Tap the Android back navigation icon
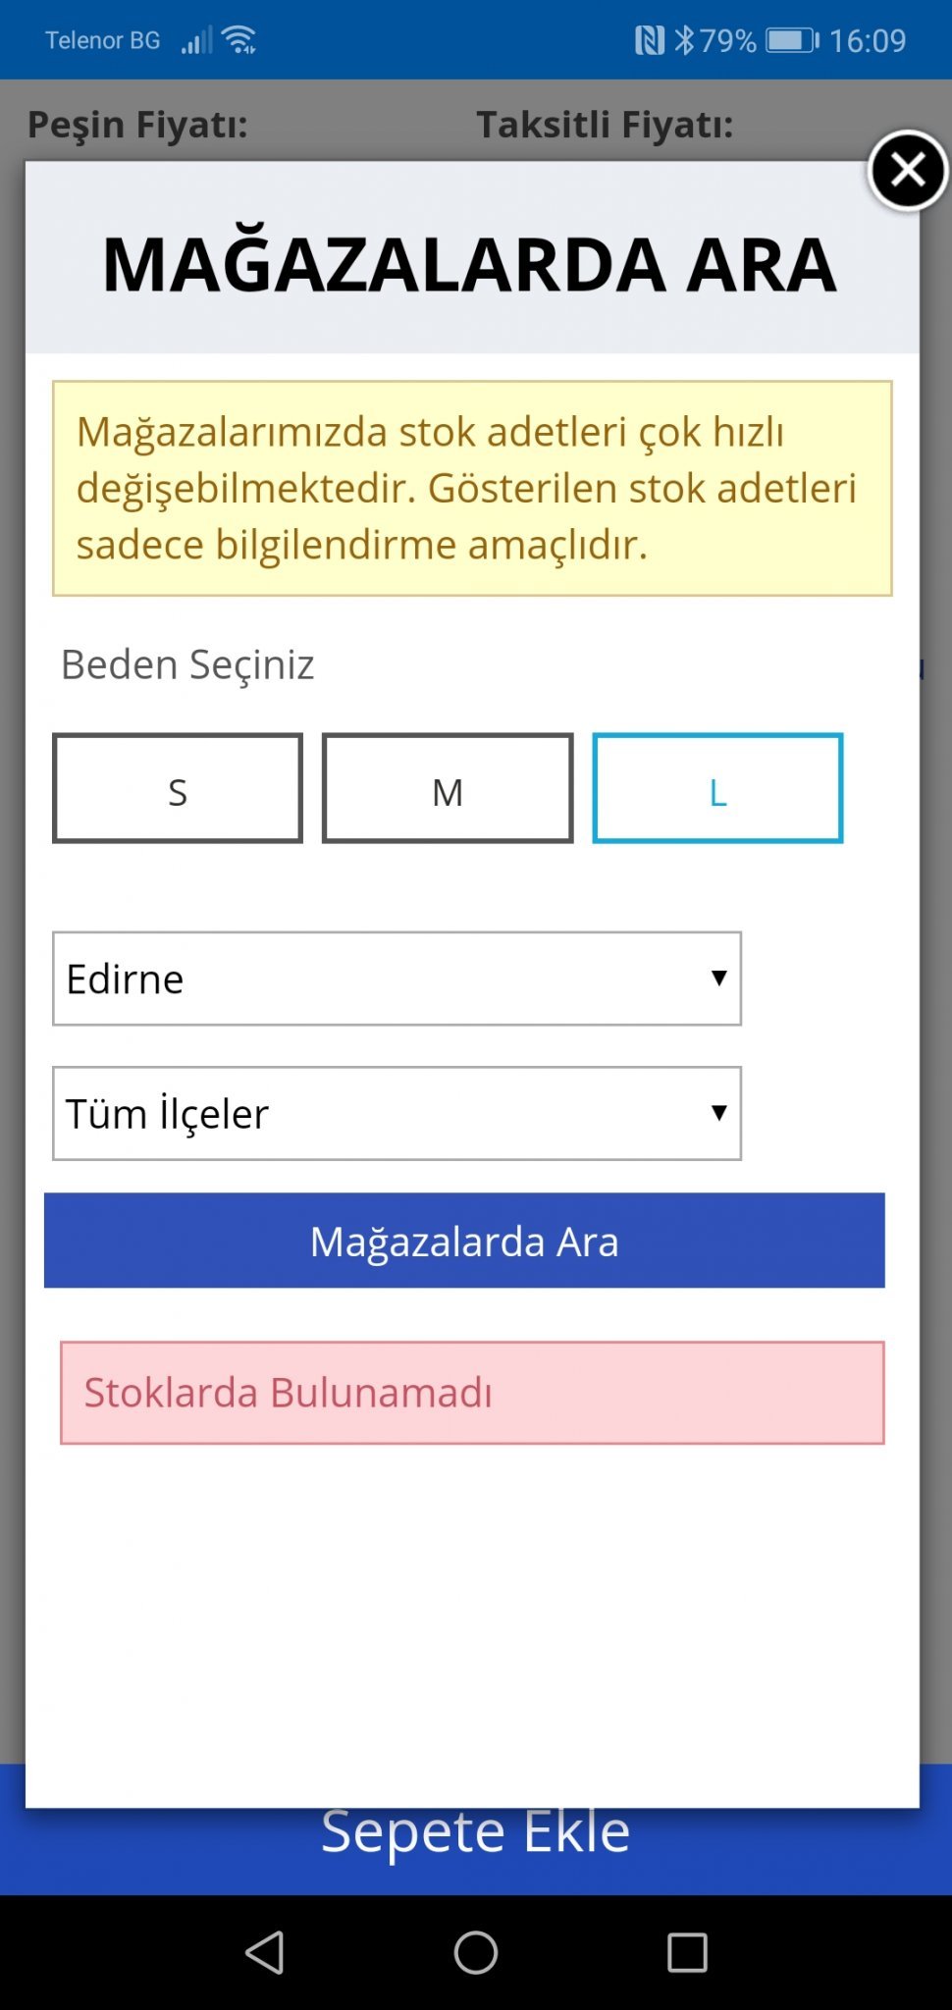 [265, 1952]
